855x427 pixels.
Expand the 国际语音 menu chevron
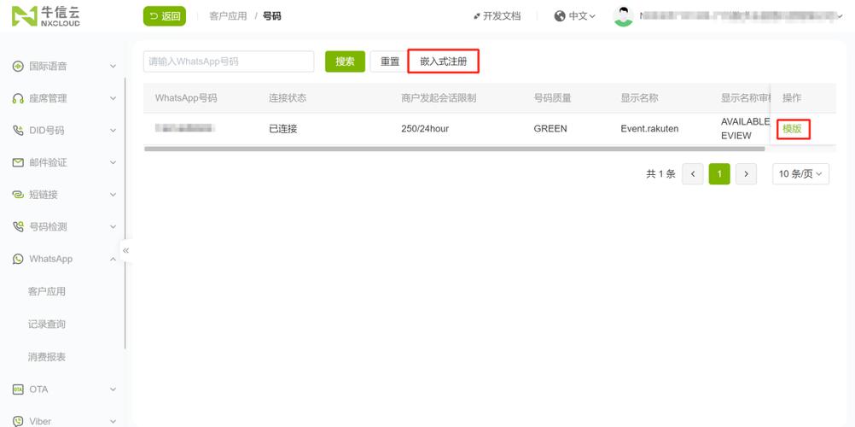point(113,66)
